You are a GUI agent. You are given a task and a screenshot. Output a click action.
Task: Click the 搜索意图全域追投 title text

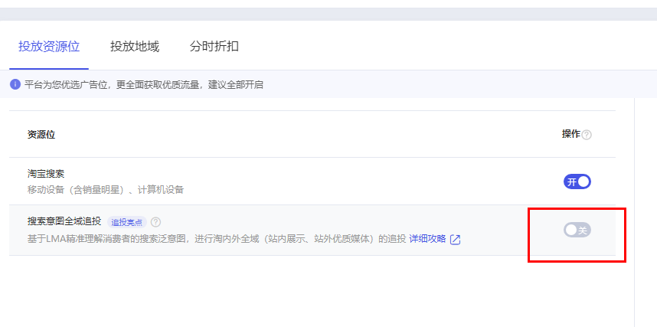[64, 221]
